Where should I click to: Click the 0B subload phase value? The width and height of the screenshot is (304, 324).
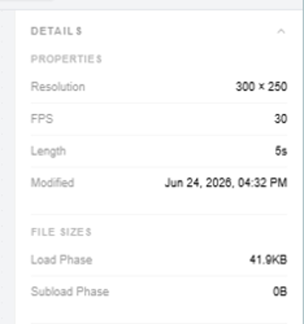280,291
